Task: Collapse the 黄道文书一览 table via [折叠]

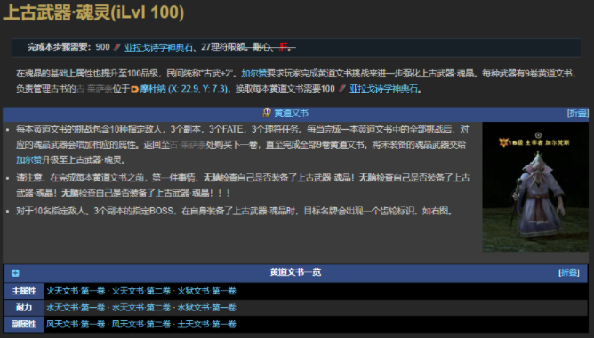Action: 569,272
